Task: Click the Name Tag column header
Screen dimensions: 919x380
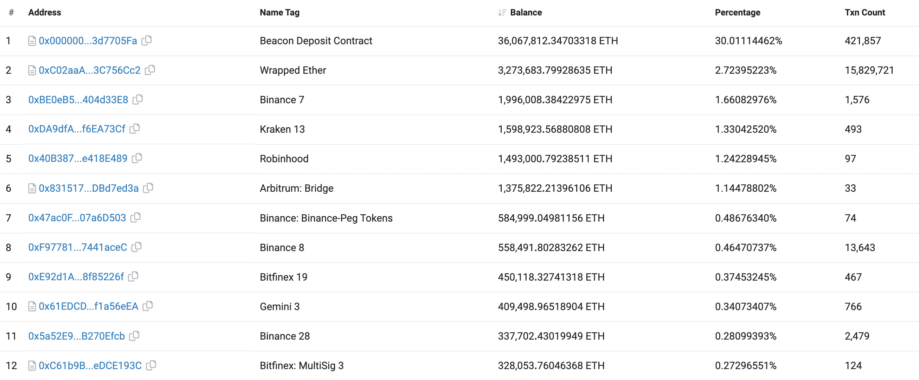Action: click(279, 12)
